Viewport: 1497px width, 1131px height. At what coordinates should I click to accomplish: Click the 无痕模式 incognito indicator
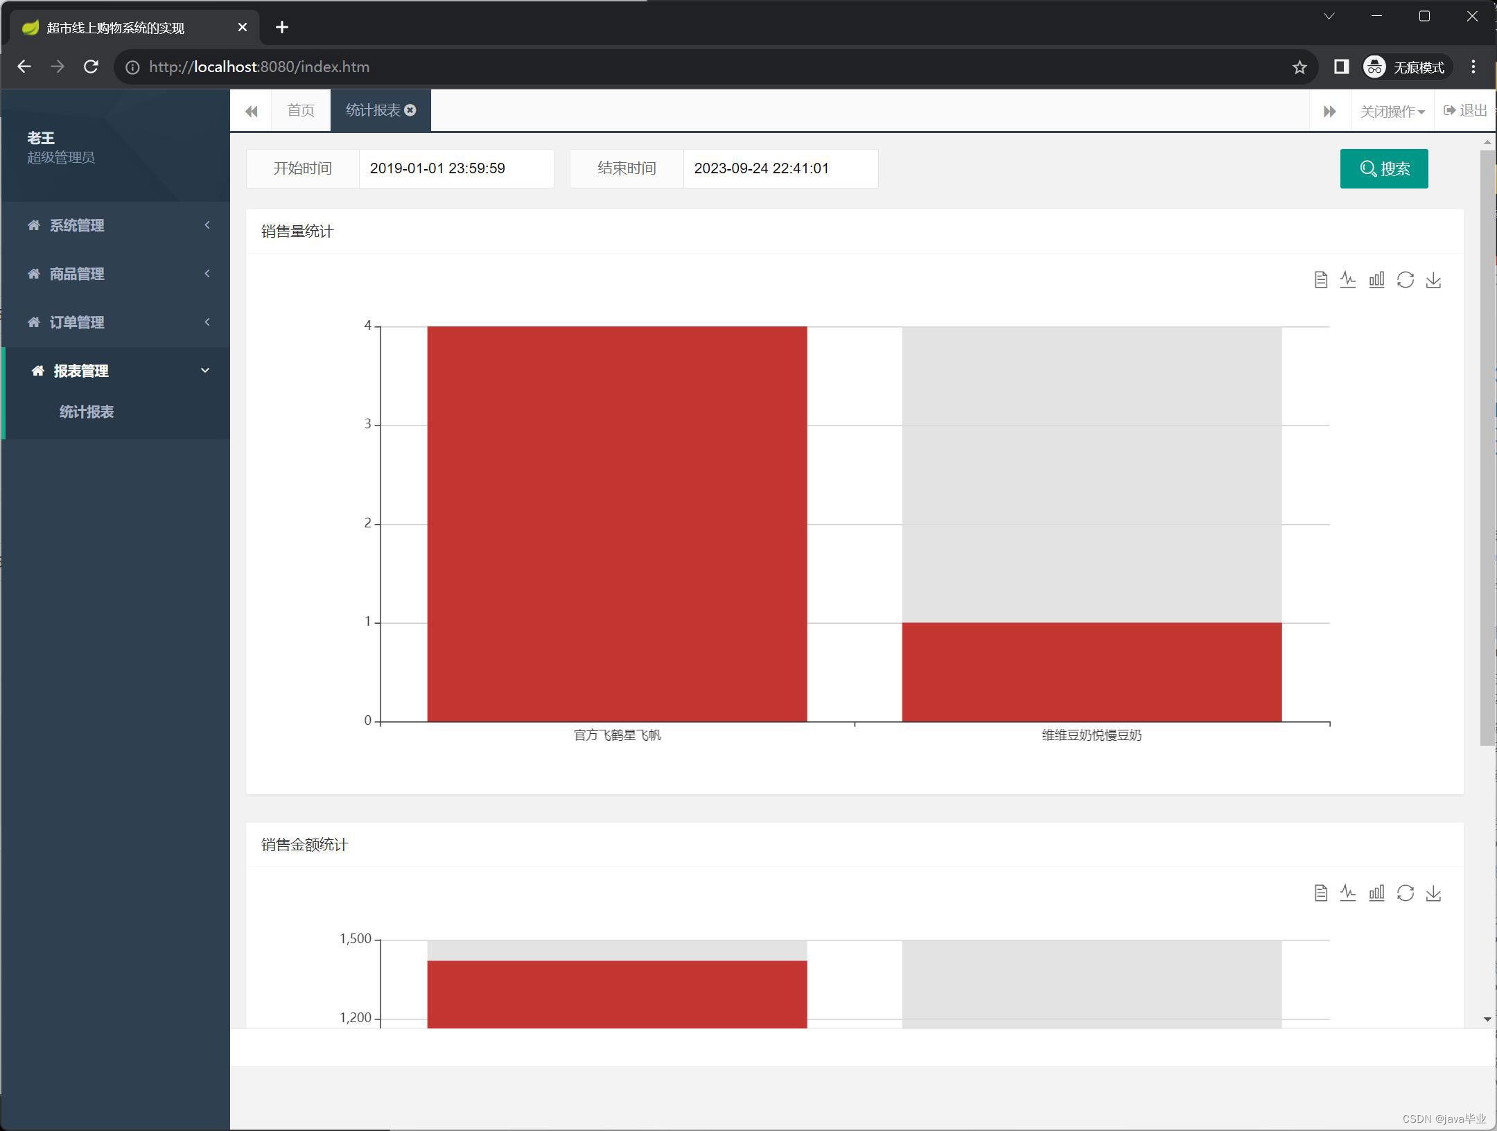point(1407,67)
